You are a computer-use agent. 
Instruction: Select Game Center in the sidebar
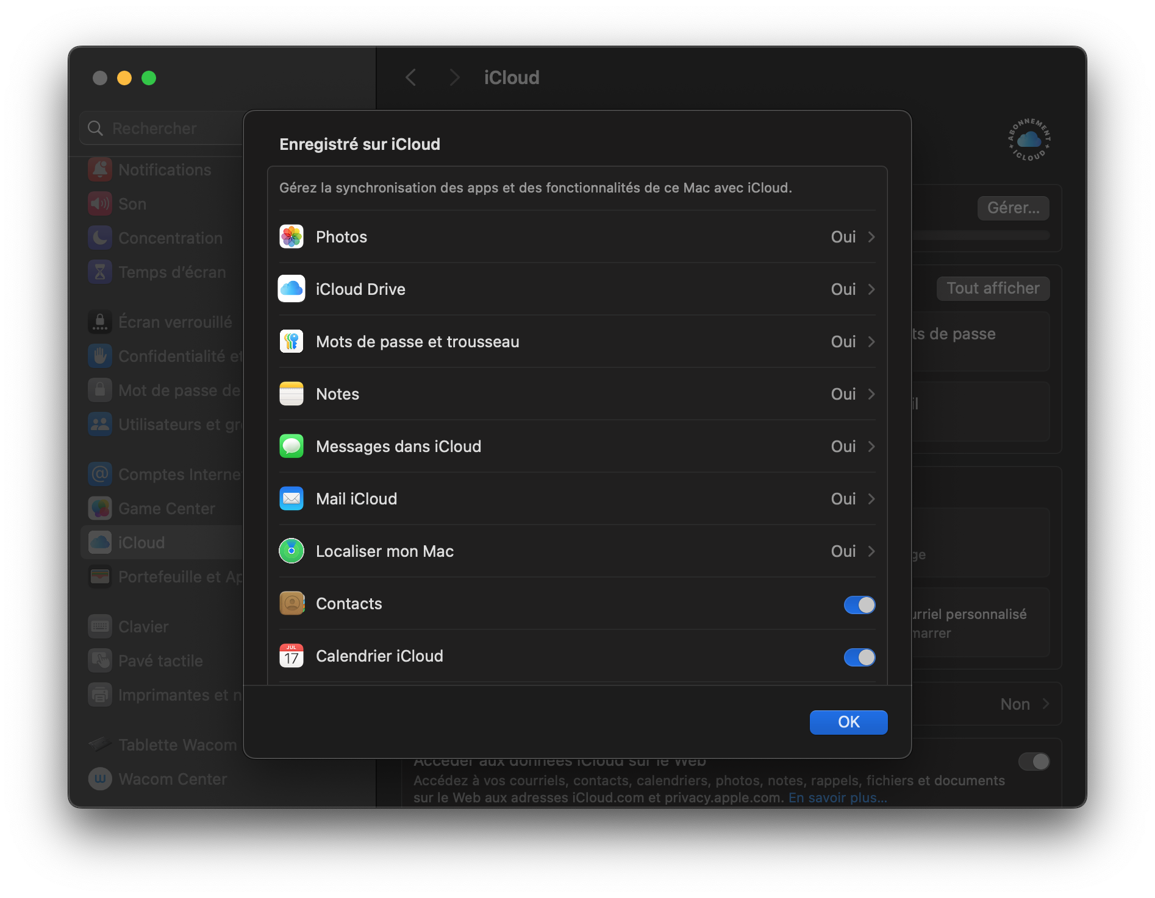162,509
